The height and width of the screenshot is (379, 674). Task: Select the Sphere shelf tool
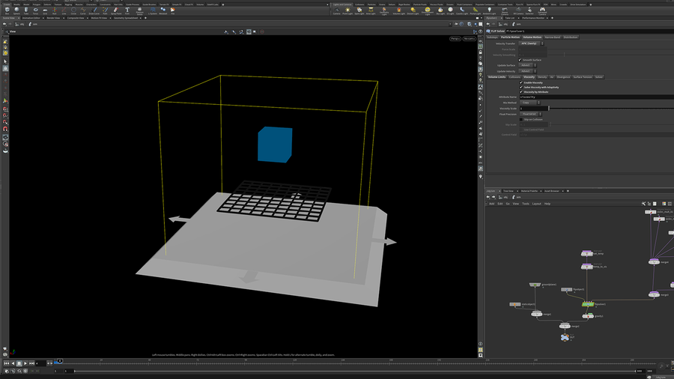click(x=16, y=10)
